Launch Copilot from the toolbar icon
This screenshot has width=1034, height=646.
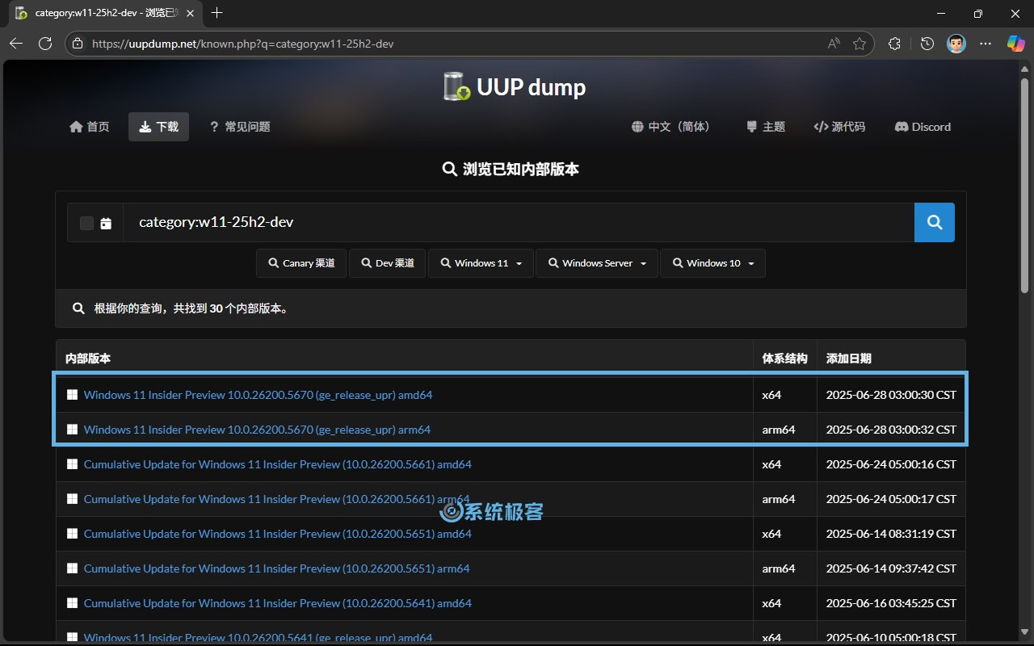tap(1015, 44)
